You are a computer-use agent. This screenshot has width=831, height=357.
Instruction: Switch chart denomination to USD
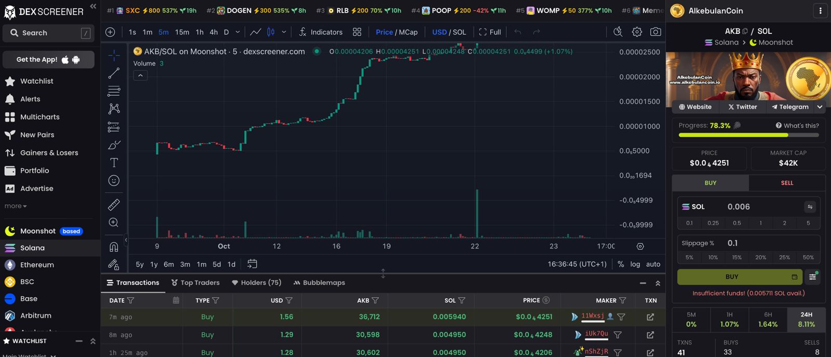point(439,32)
